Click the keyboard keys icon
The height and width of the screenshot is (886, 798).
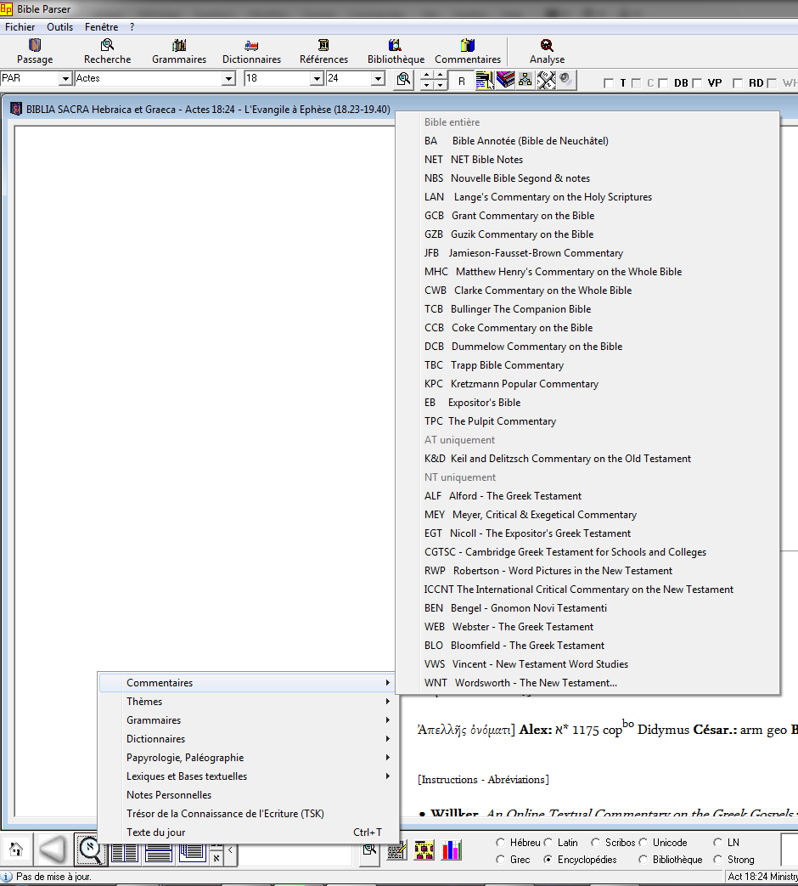[546, 80]
